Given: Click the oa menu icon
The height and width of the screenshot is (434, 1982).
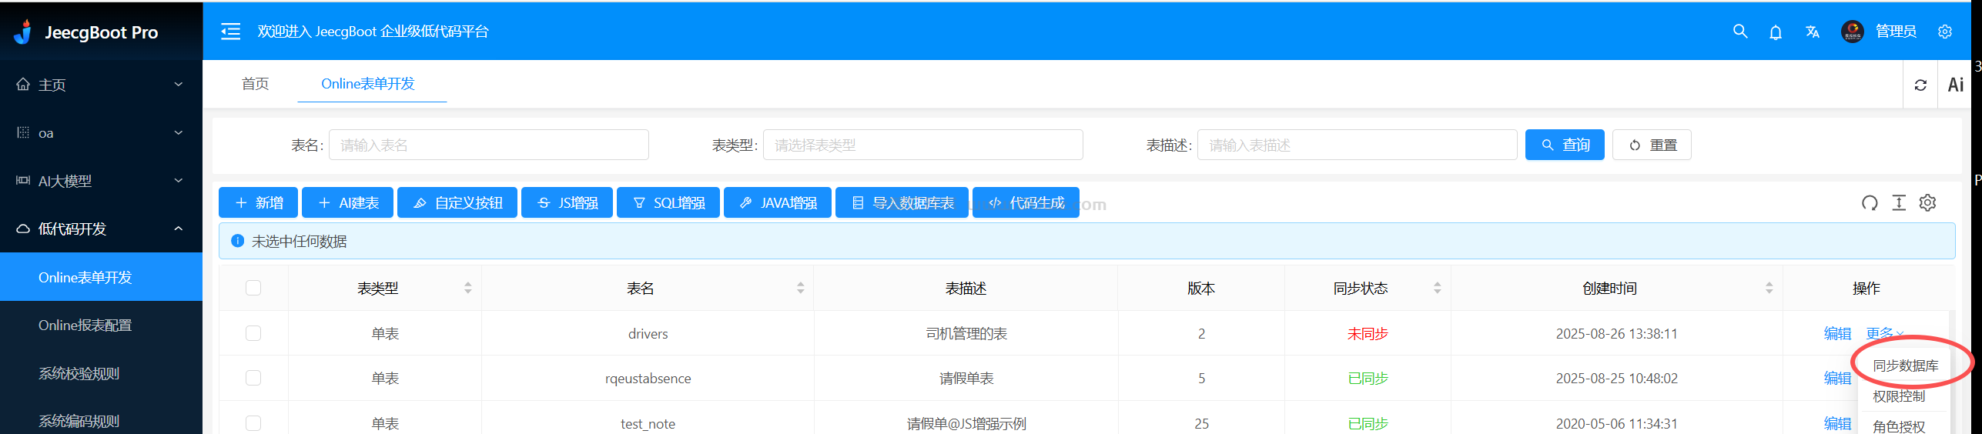Looking at the screenshot, I should [x=23, y=132].
